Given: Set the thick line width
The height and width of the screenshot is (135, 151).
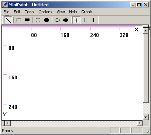Looking at the screenshot, I should (x=93, y=20).
